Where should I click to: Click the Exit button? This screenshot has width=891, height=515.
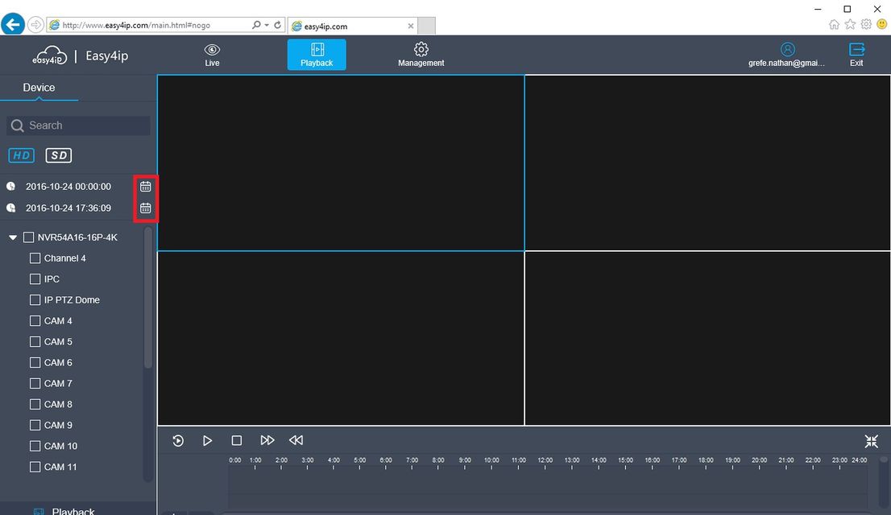(x=856, y=55)
